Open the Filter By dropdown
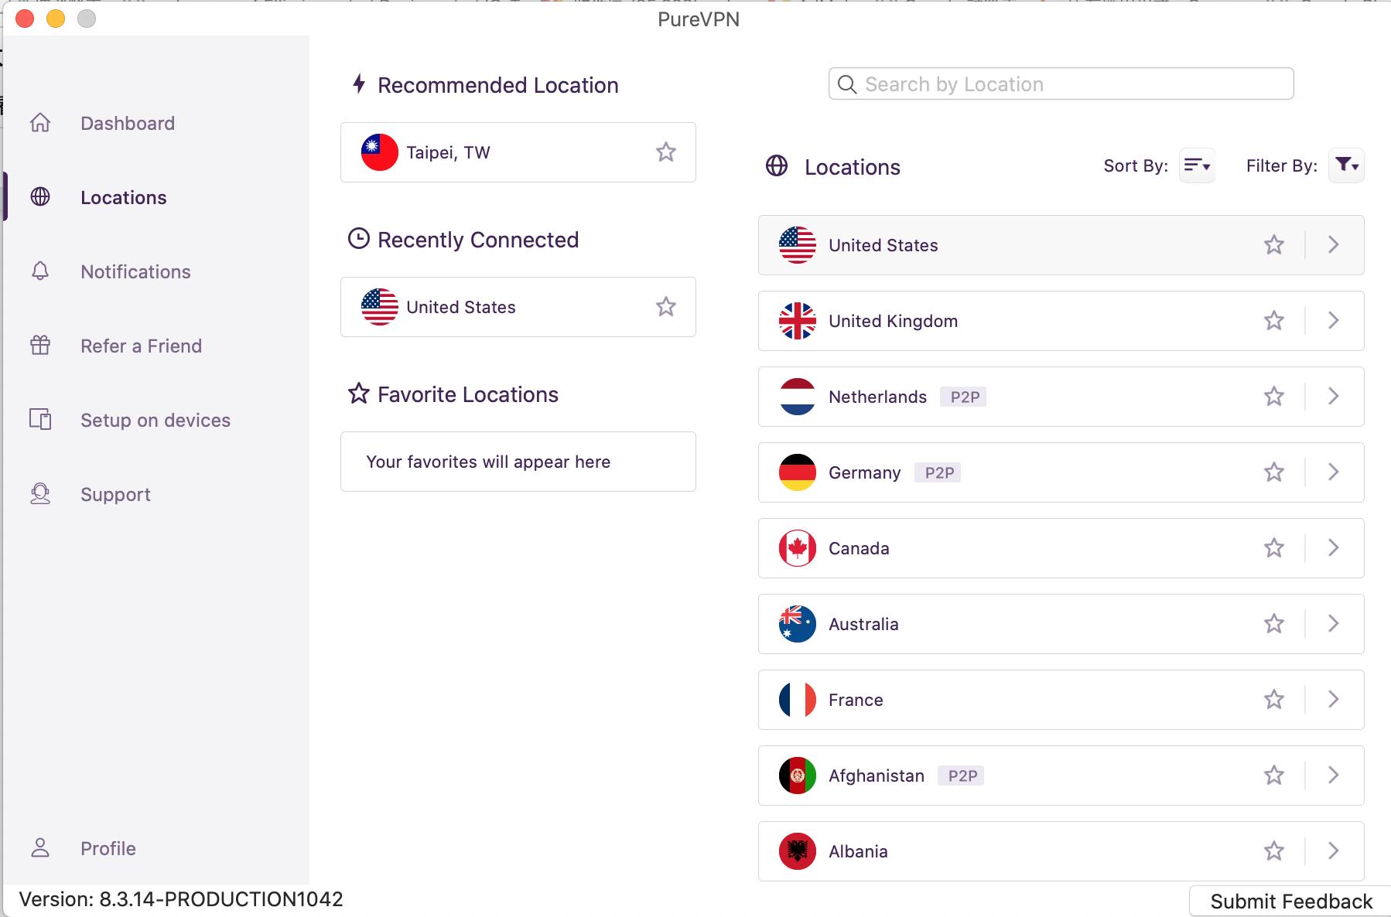This screenshot has width=1391, height=917. tap(1346, 165)
